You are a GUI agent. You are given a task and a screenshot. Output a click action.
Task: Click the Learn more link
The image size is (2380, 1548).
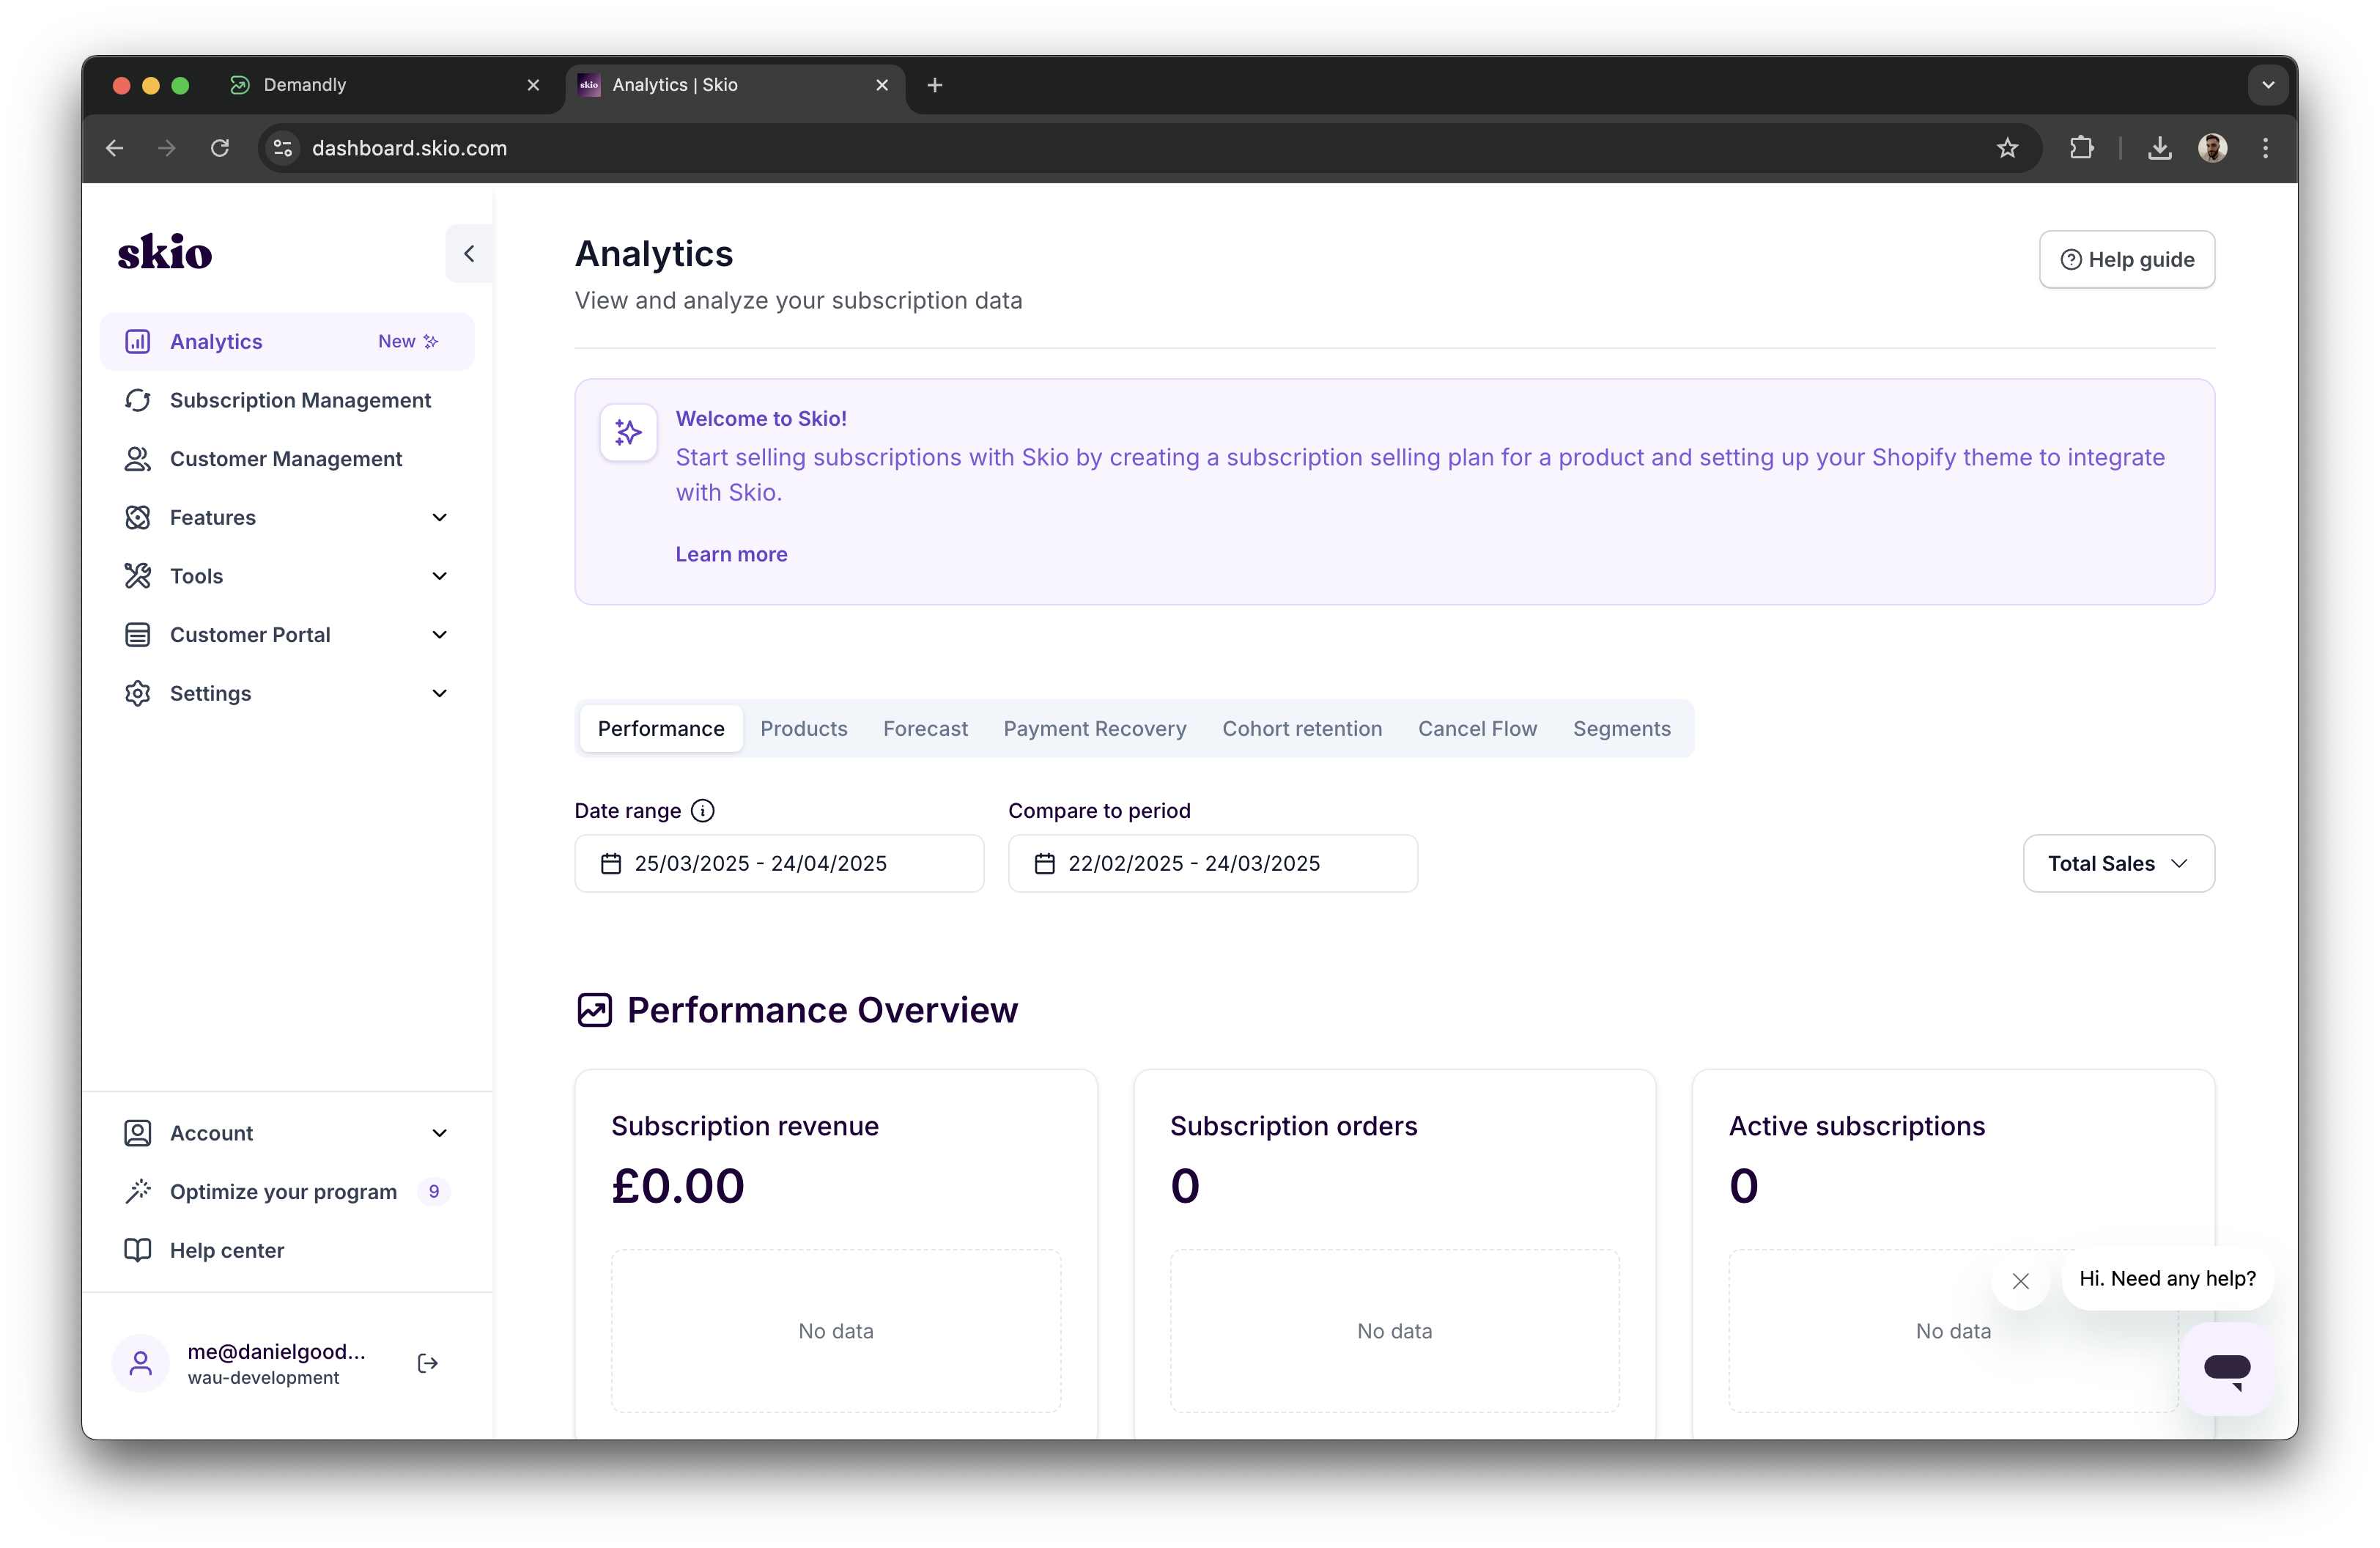tap(731, 553)
